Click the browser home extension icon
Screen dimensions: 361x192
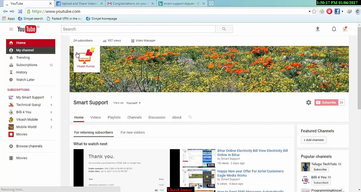coord(322,11)
